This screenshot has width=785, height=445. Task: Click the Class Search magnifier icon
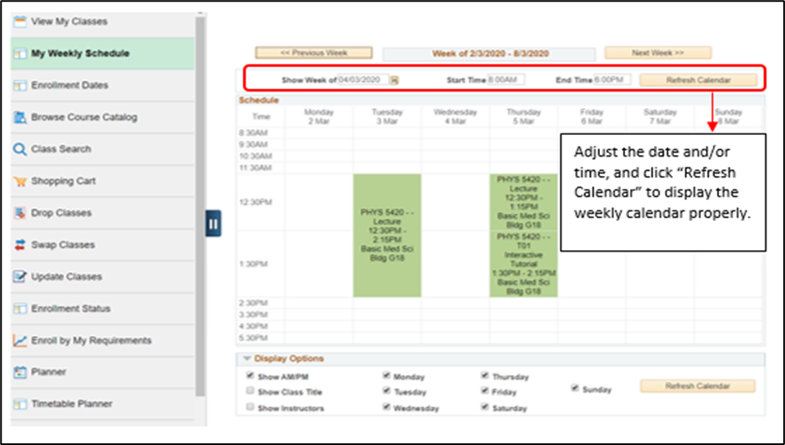(x=19, y=149)
